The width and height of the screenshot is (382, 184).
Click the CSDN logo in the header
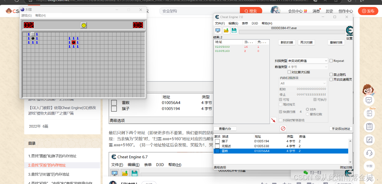[13, 11]
